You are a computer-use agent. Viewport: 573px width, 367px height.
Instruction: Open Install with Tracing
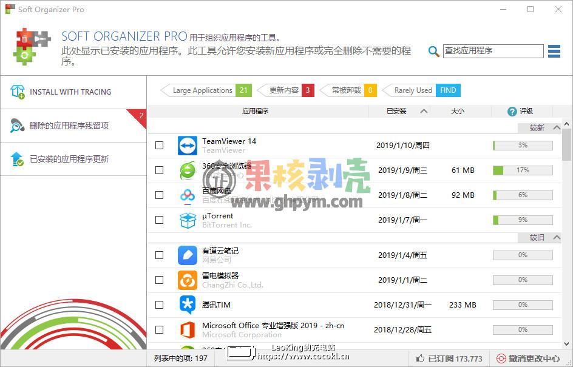pyautogui.click(x=73, y=92)
